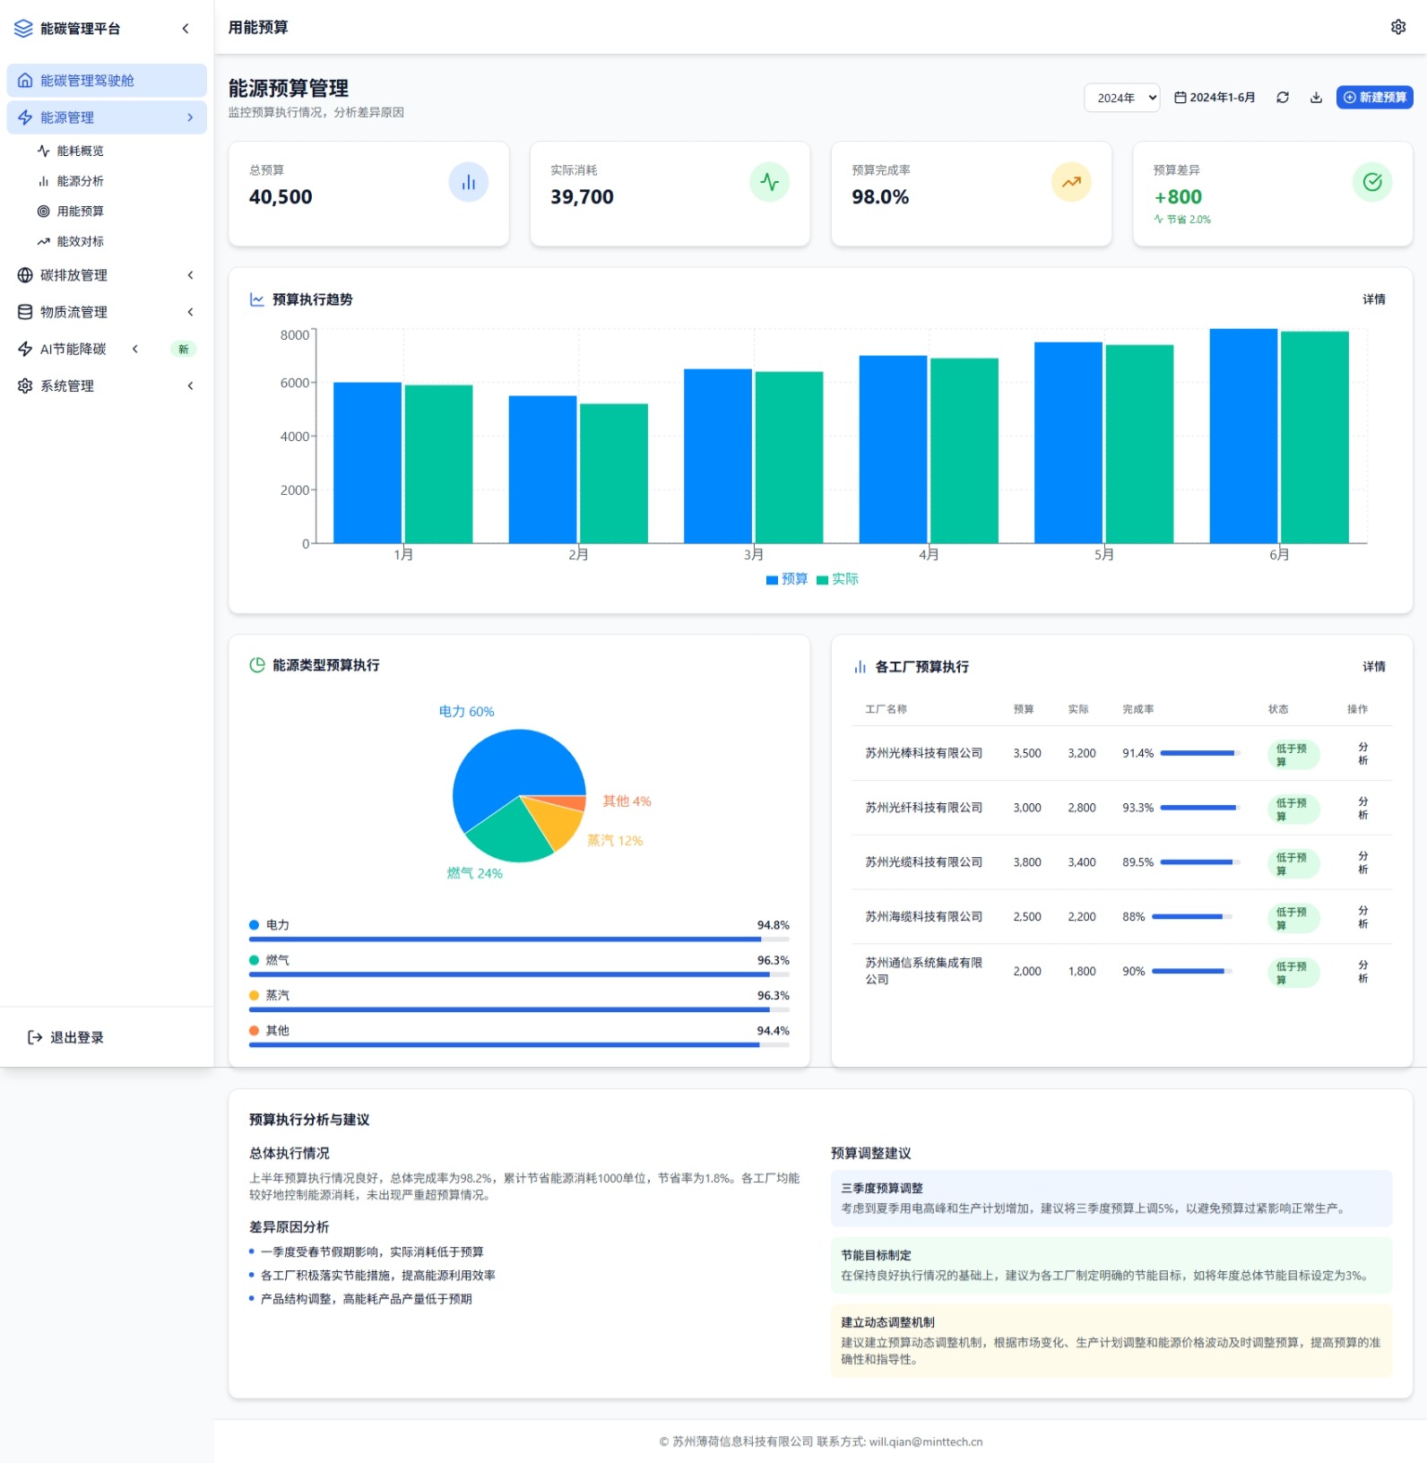Toggle the 预算 legend series in chart
The image size is (1427, 1463).
[787, 579]
